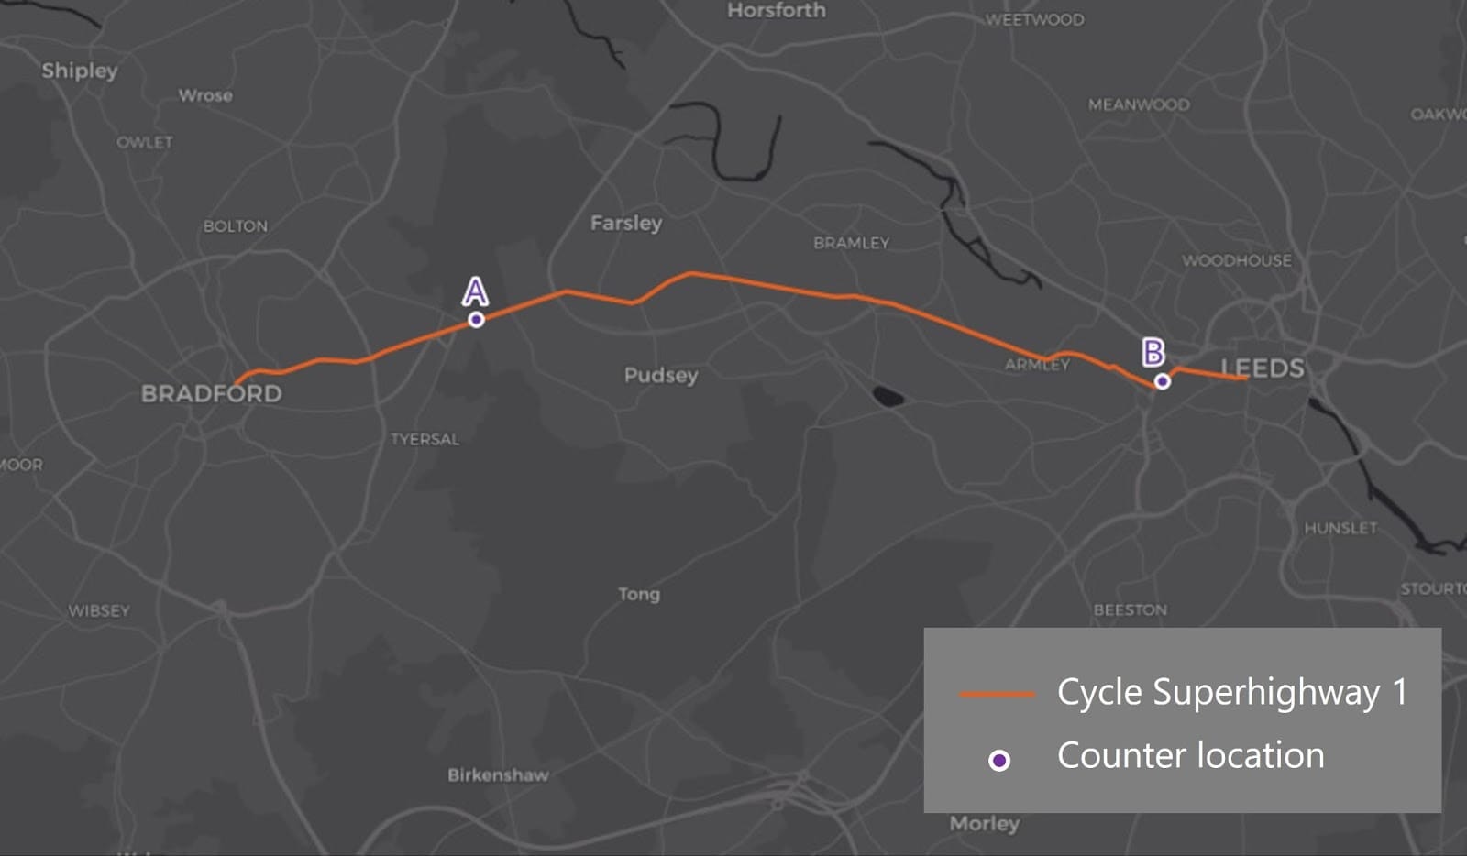Select the letter B label above the counter
Screen dimensions: 1467x856
1153,352
